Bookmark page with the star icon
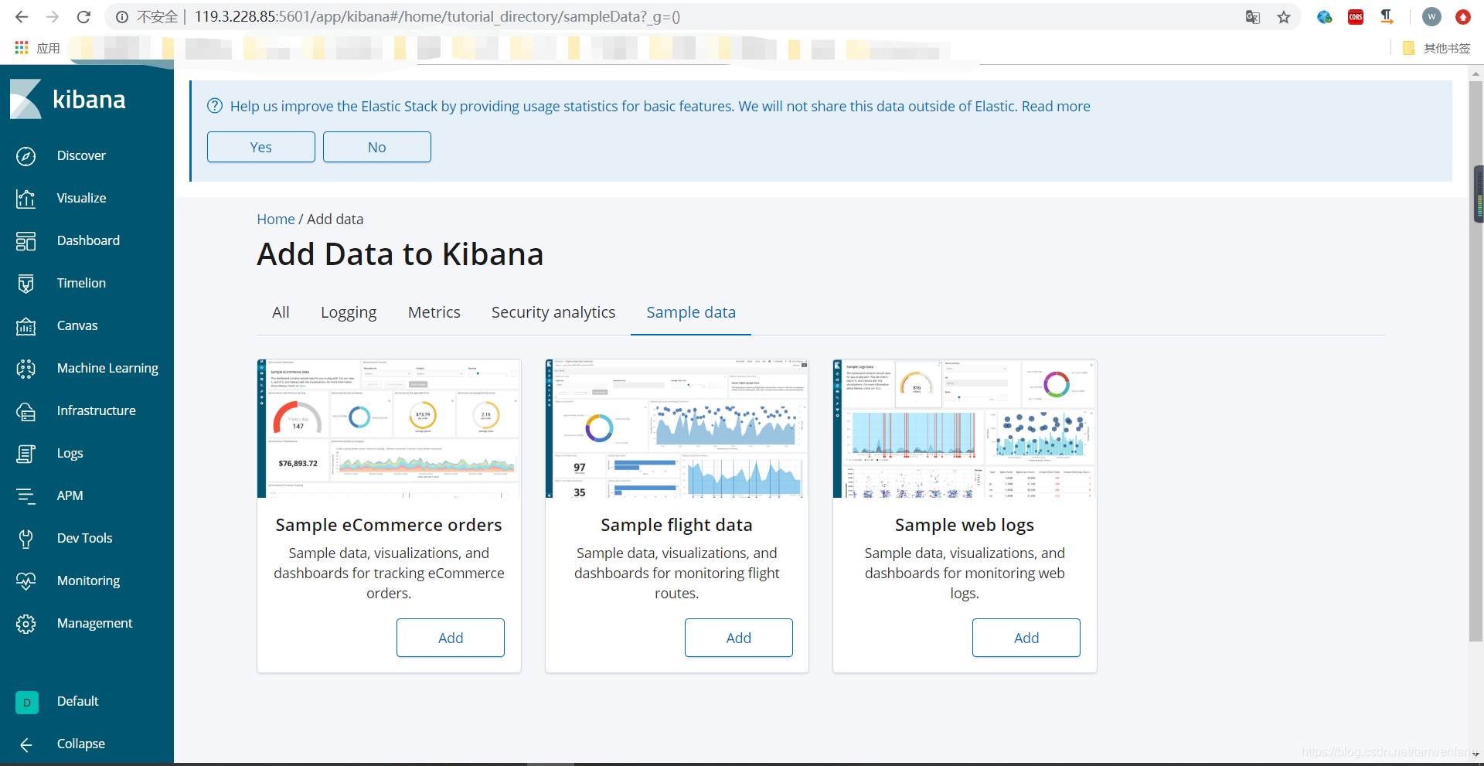 pos(1284,17)
